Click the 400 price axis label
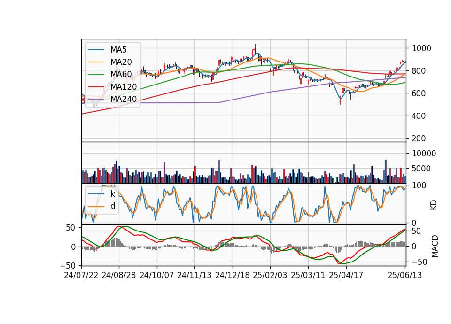 coord(419,116)
